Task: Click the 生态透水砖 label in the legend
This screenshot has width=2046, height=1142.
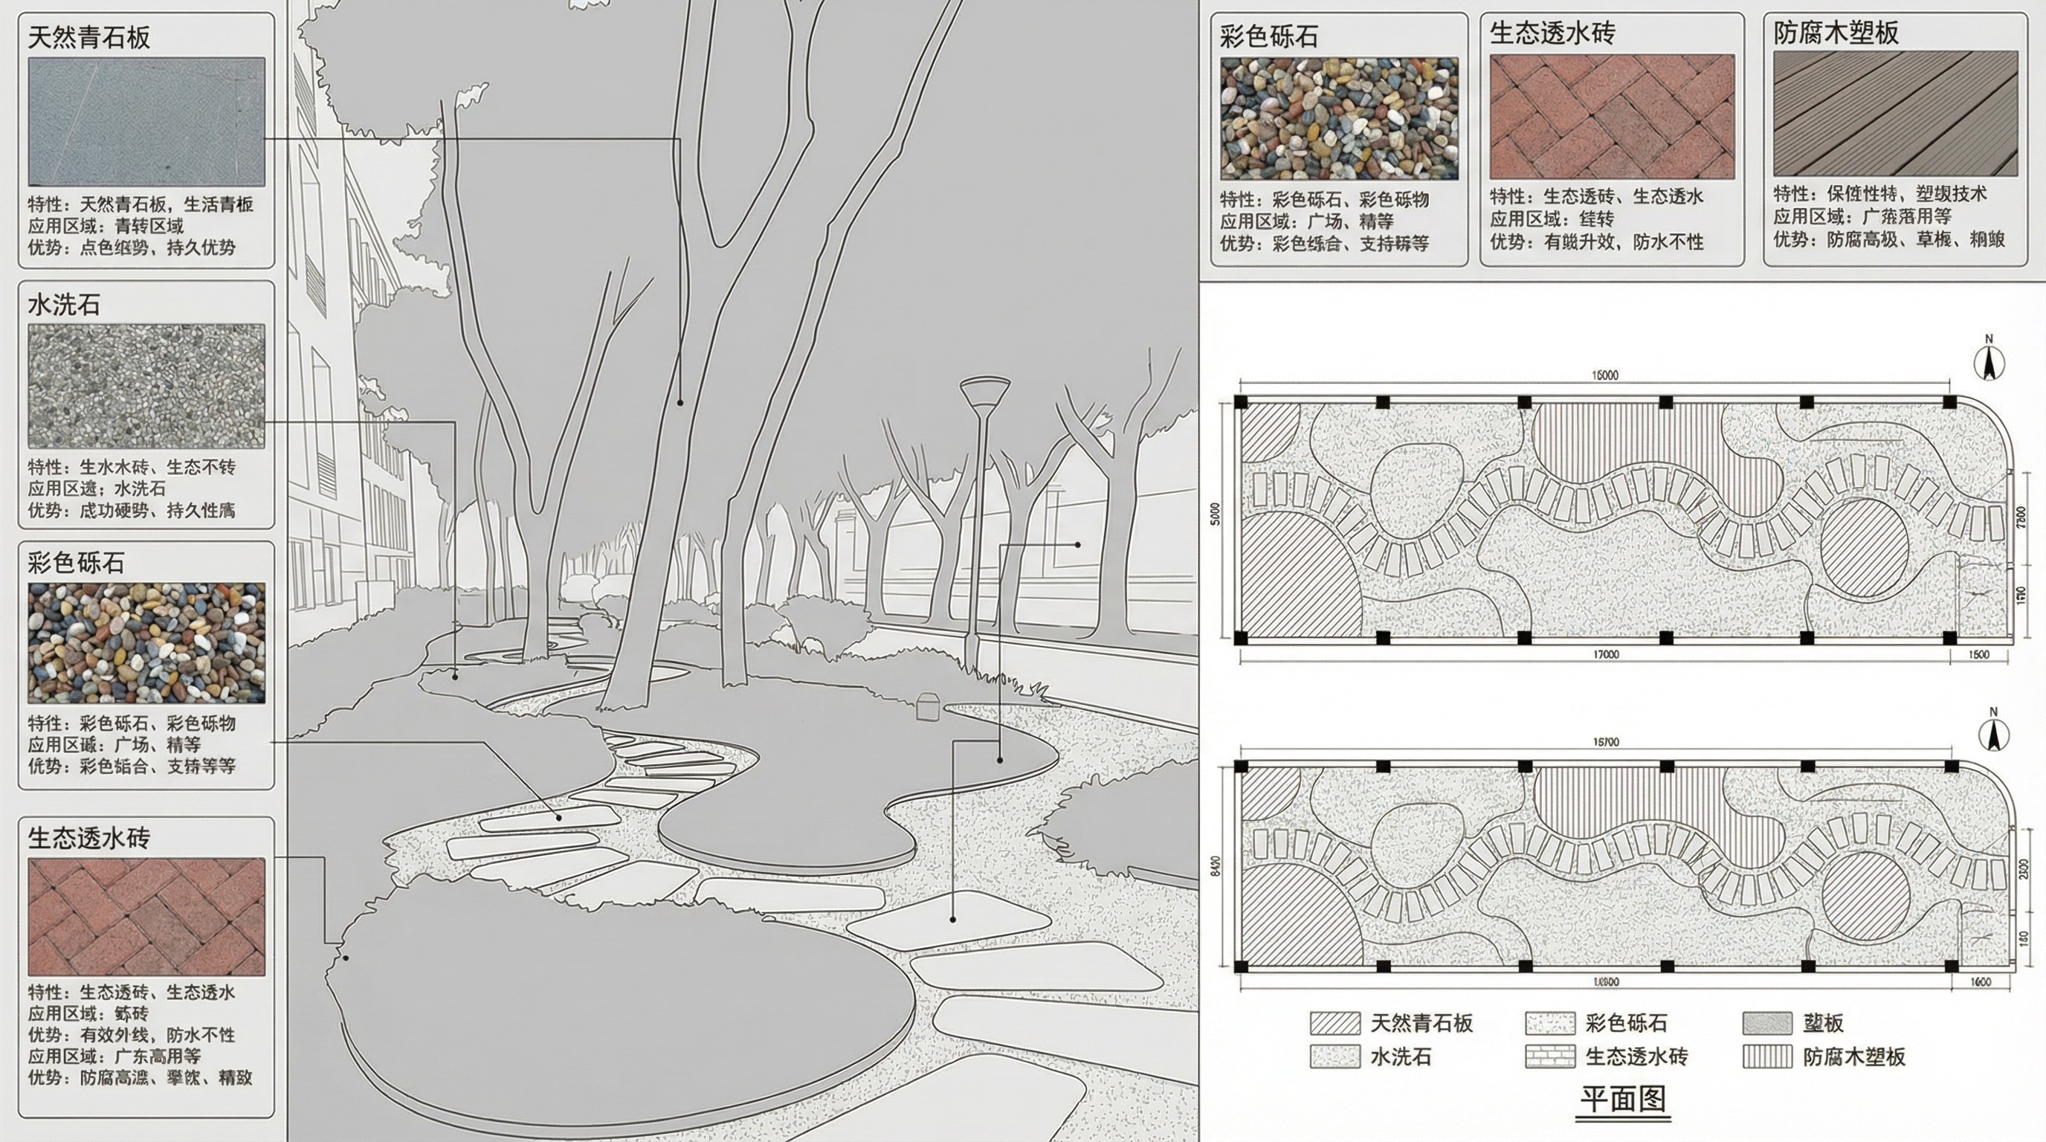Action: click(x=1637, y=1057)
